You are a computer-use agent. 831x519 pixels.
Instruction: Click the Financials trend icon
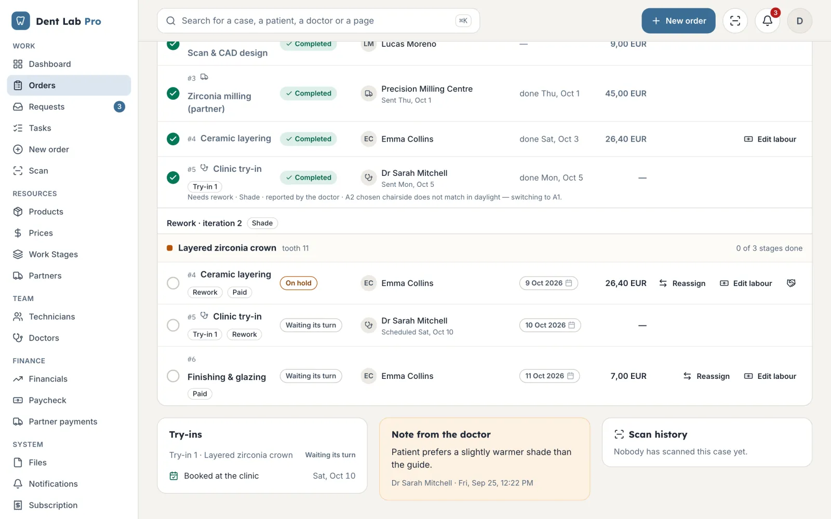(18, 379)
